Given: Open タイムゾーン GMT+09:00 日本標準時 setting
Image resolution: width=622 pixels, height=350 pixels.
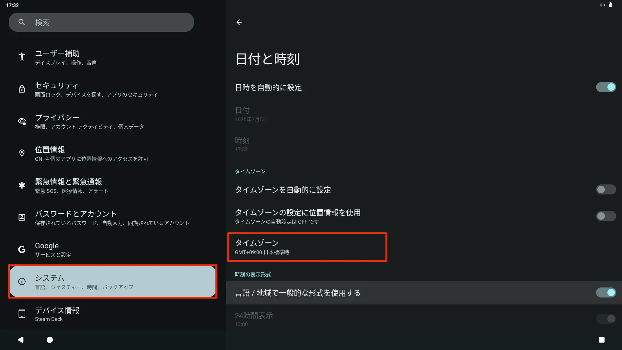Looking at the screenshot, I should [x=307, y=247].
